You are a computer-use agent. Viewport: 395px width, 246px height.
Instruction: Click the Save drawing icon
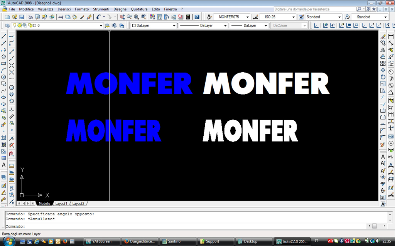pos(22,17)
